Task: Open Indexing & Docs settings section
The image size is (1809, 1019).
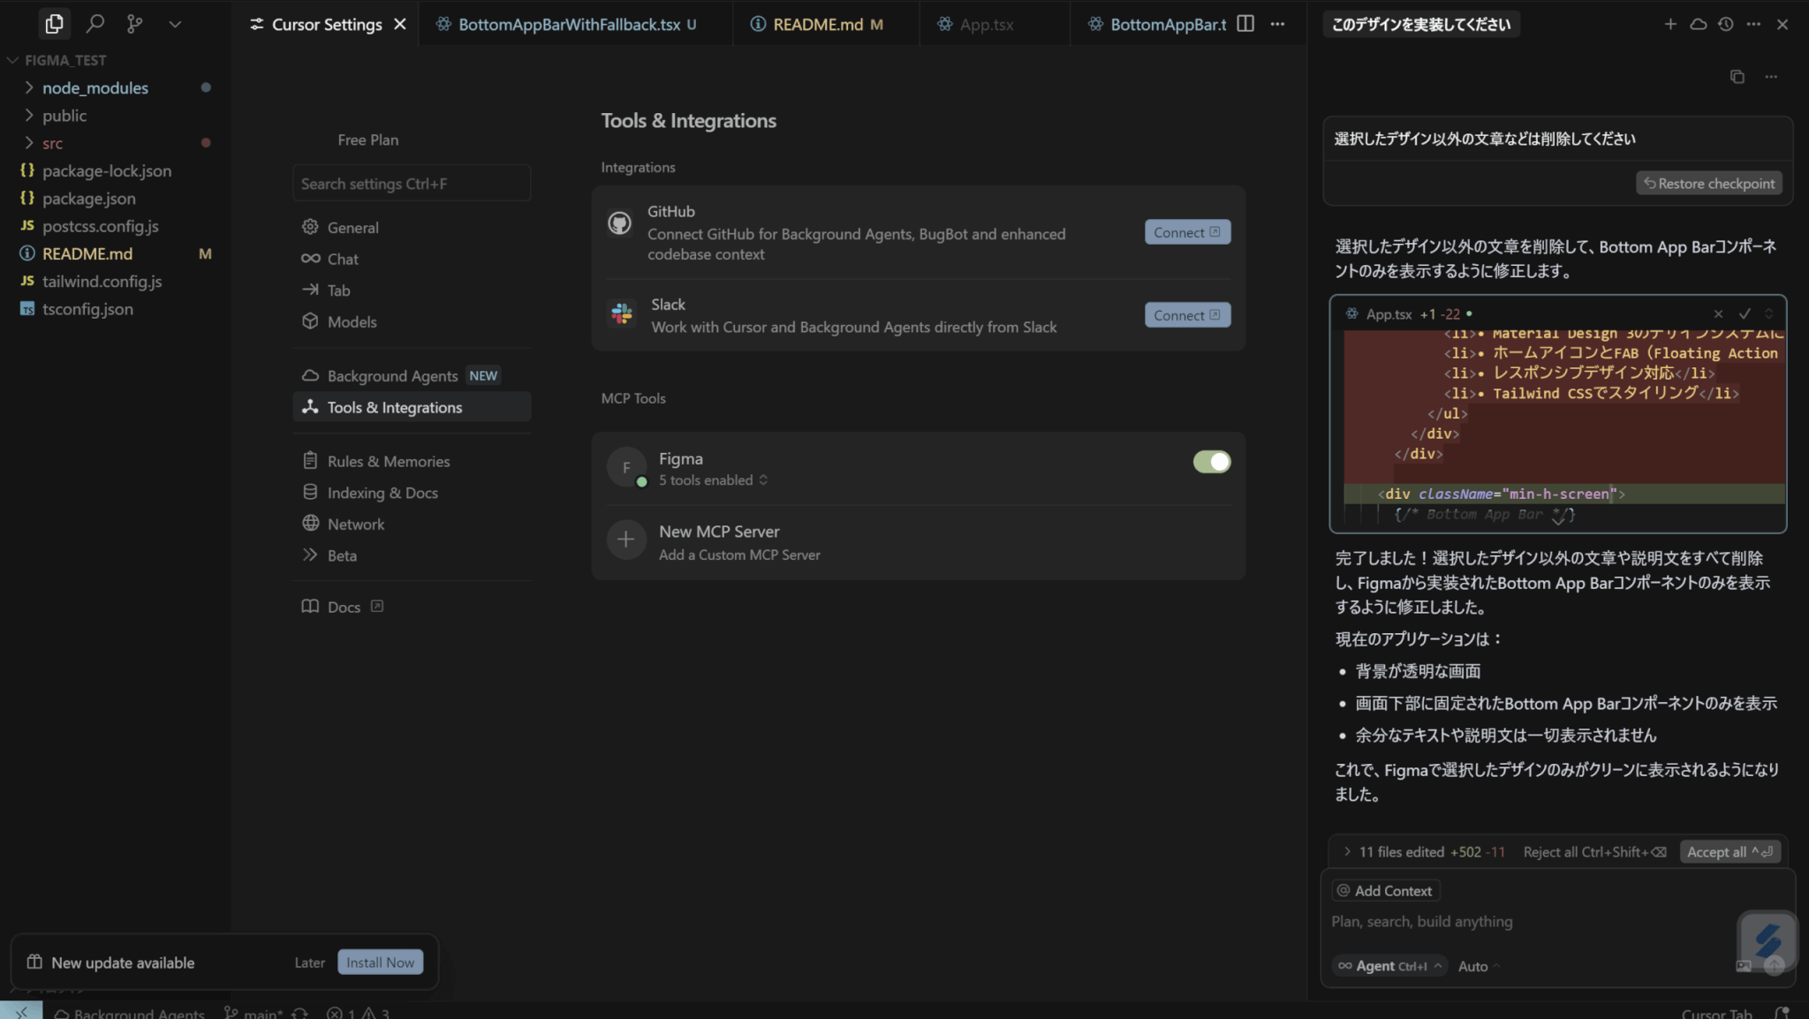Action: click(412, 493)
